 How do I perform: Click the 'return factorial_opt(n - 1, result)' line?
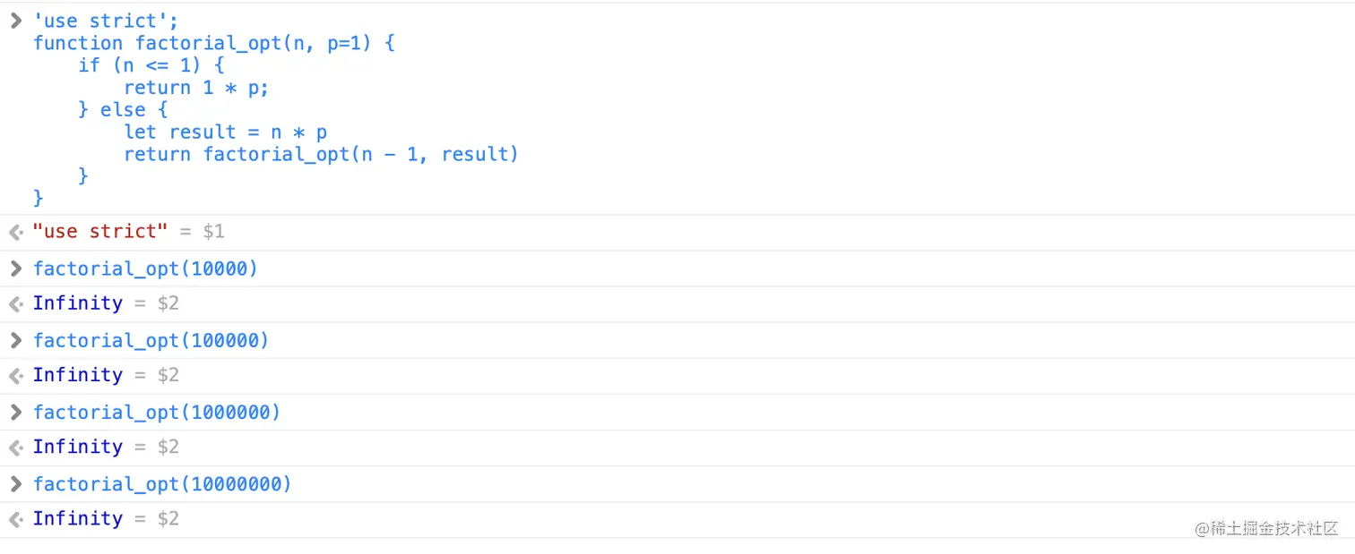click(x=321, y=154)
